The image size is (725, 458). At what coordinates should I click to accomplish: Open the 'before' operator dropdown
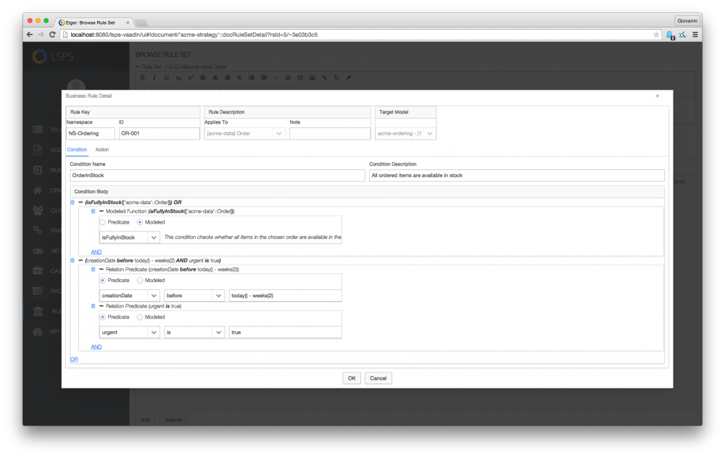(218, 295)
